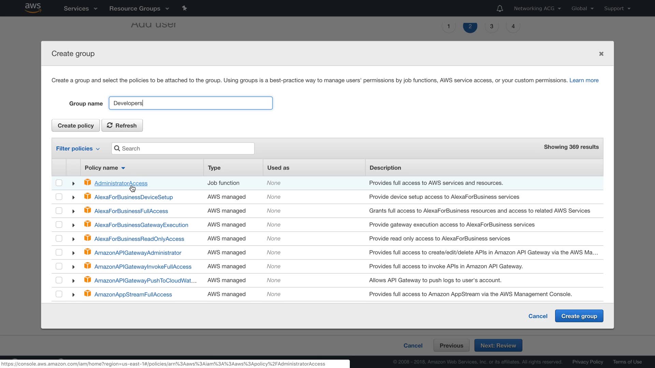Check the AdministratorAccess policy checkbox
This screenshot has width=655, height=368.
[59, 183]
